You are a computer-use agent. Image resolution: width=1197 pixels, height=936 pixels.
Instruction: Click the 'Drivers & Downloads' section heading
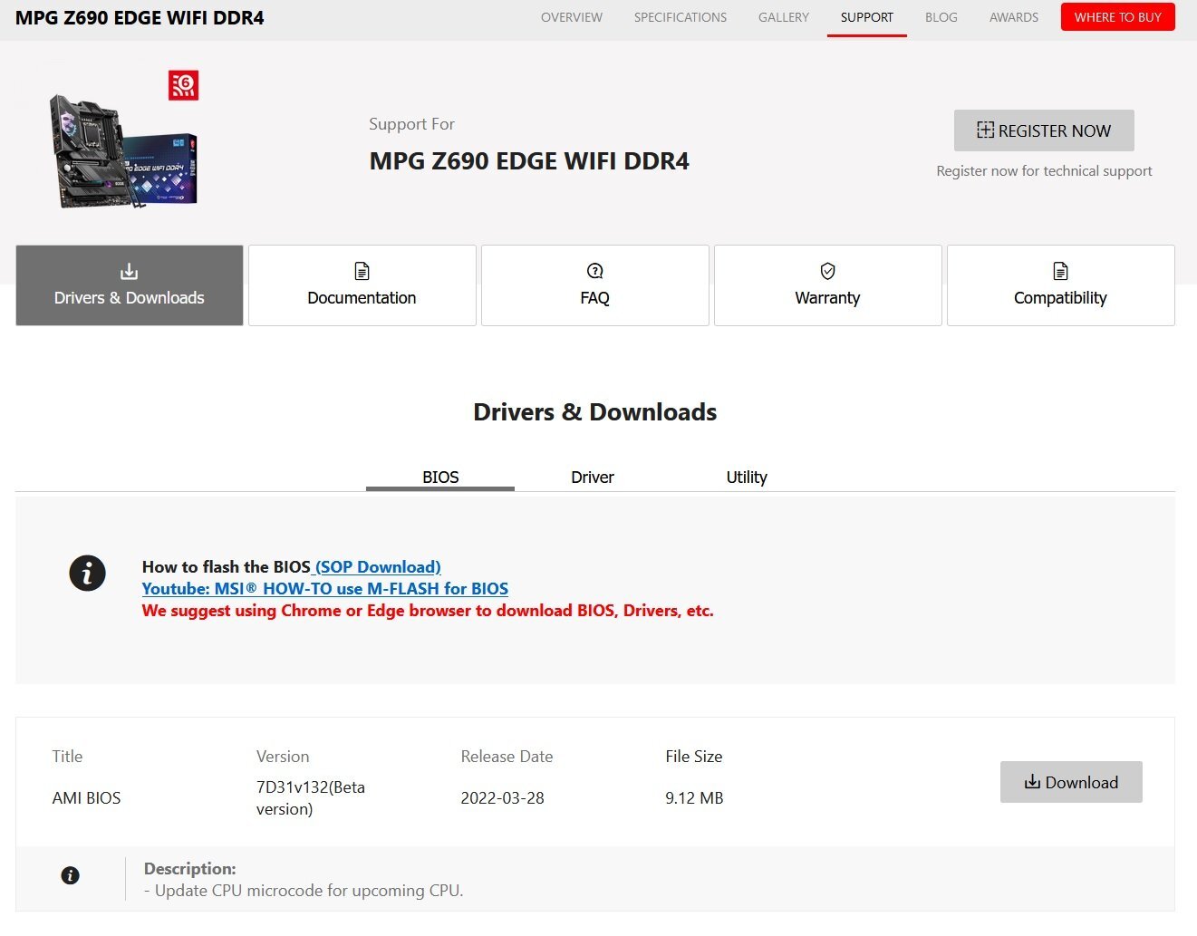coord(595,412)
